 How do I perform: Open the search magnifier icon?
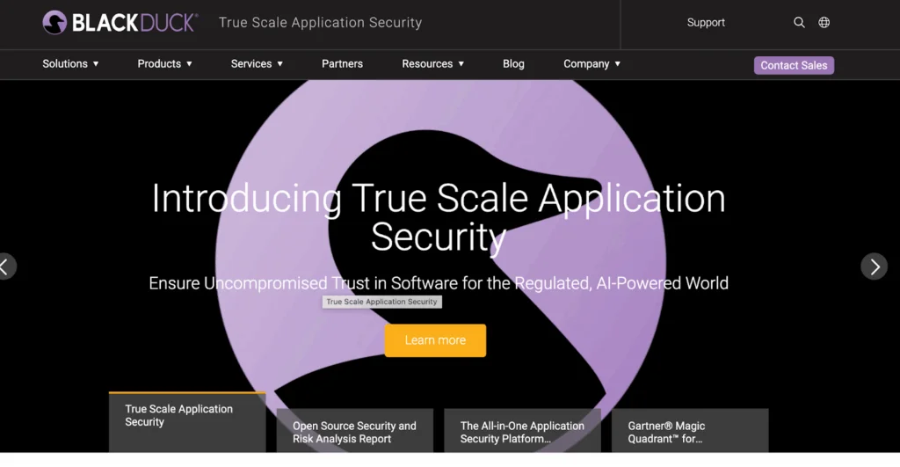(x=799, y=22)
